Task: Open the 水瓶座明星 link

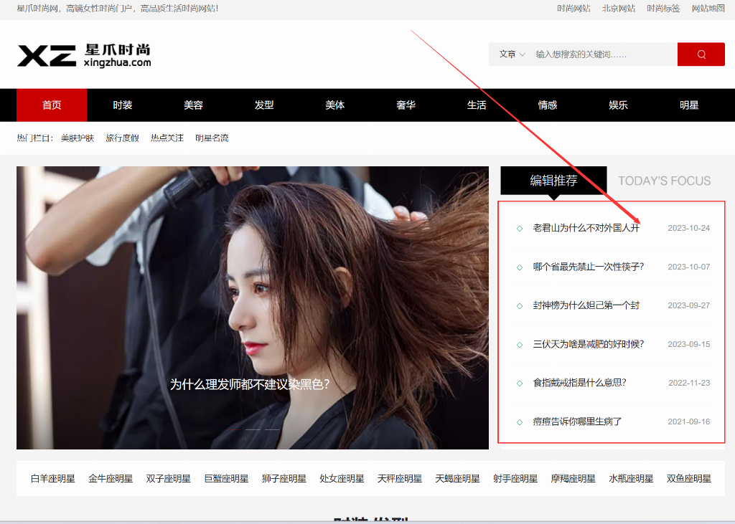Action: [631, 479]
